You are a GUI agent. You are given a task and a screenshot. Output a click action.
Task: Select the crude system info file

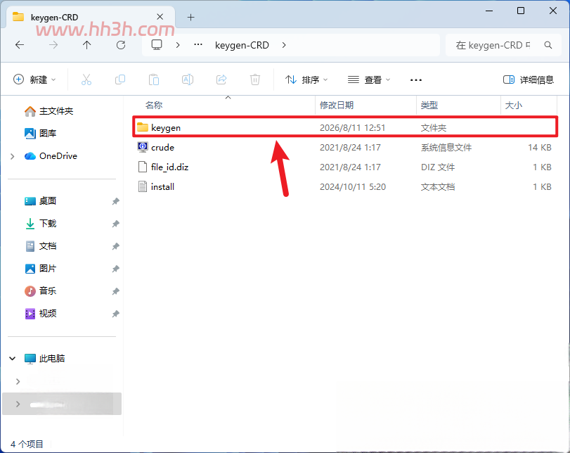click(x=344, y=147)
